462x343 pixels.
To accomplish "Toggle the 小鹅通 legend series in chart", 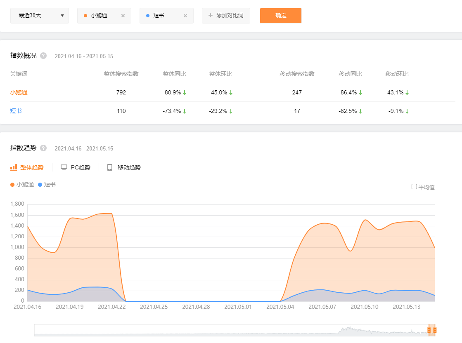I will pos(22,185).
